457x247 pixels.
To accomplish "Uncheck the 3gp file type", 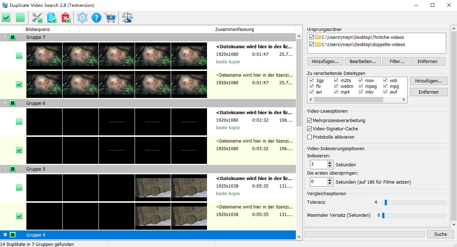I will 312,80.
